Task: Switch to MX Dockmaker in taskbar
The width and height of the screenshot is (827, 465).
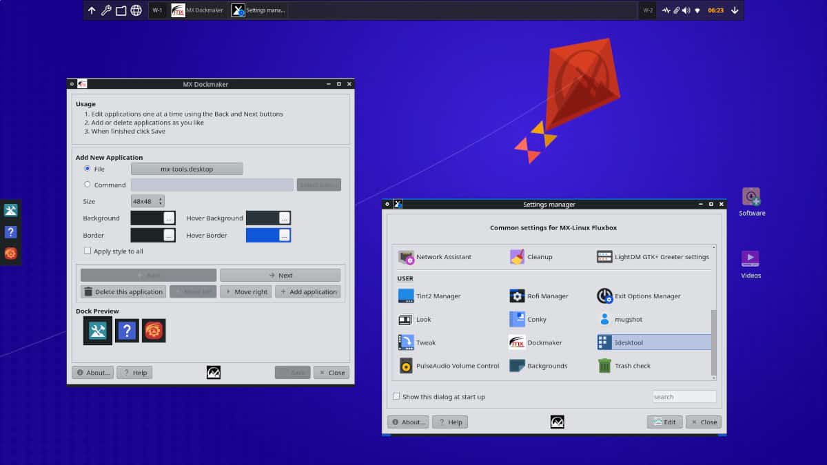Action: point(198,10)
